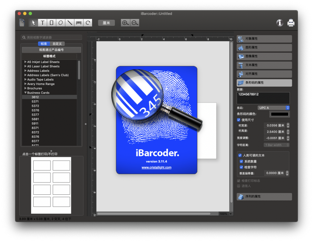Select the Barcode tool
313x242 pixels.
[79, 23]
